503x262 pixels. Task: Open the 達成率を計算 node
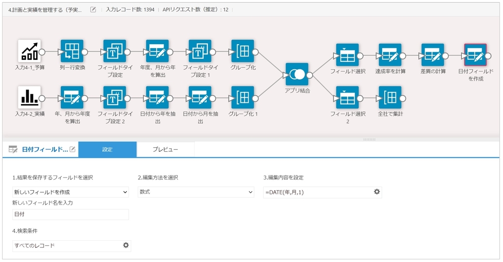[390, 55]
